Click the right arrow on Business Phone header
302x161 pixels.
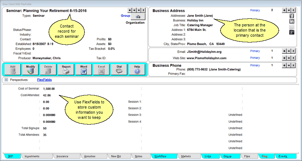tap(288, 65)
